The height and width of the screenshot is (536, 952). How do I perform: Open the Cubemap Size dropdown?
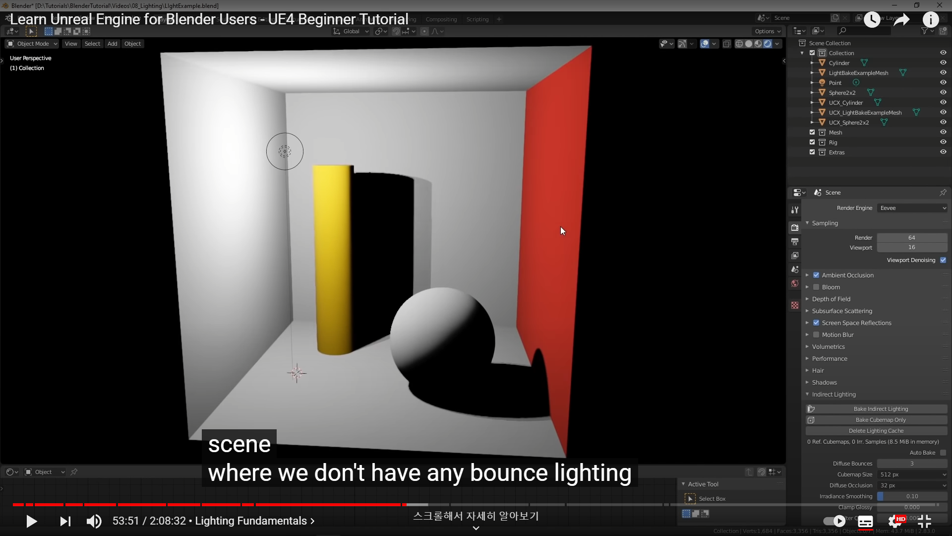click(x=912, y=474)
